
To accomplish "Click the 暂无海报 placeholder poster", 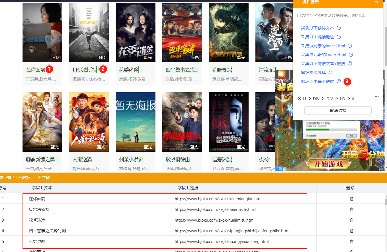I will 135,122.
